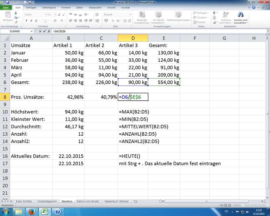
Task: Open Suchen und Auswählen binoculars tool
Action: tap(240, 16)
